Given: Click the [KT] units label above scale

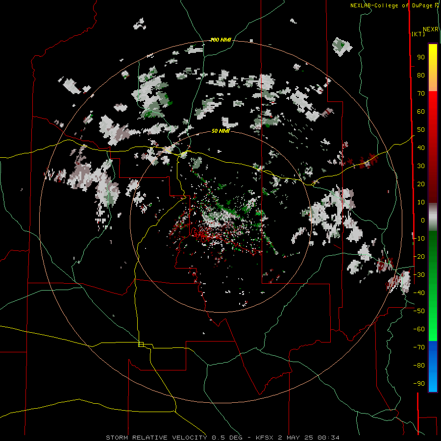Looking at the screenshot, I should 418,34.
